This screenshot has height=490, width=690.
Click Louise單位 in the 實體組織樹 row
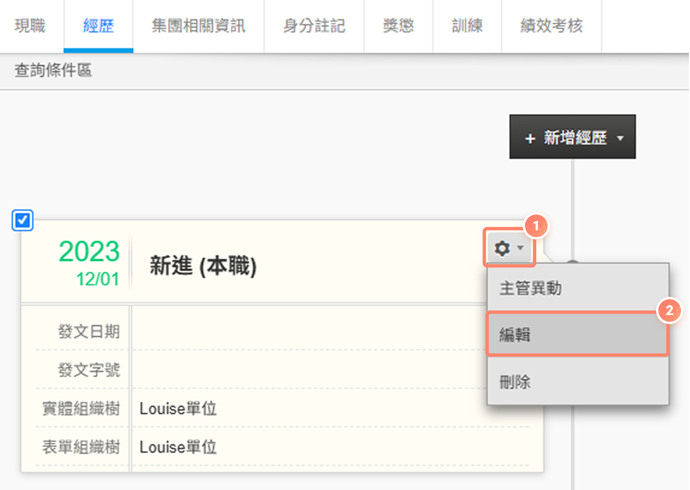(178, 409)
